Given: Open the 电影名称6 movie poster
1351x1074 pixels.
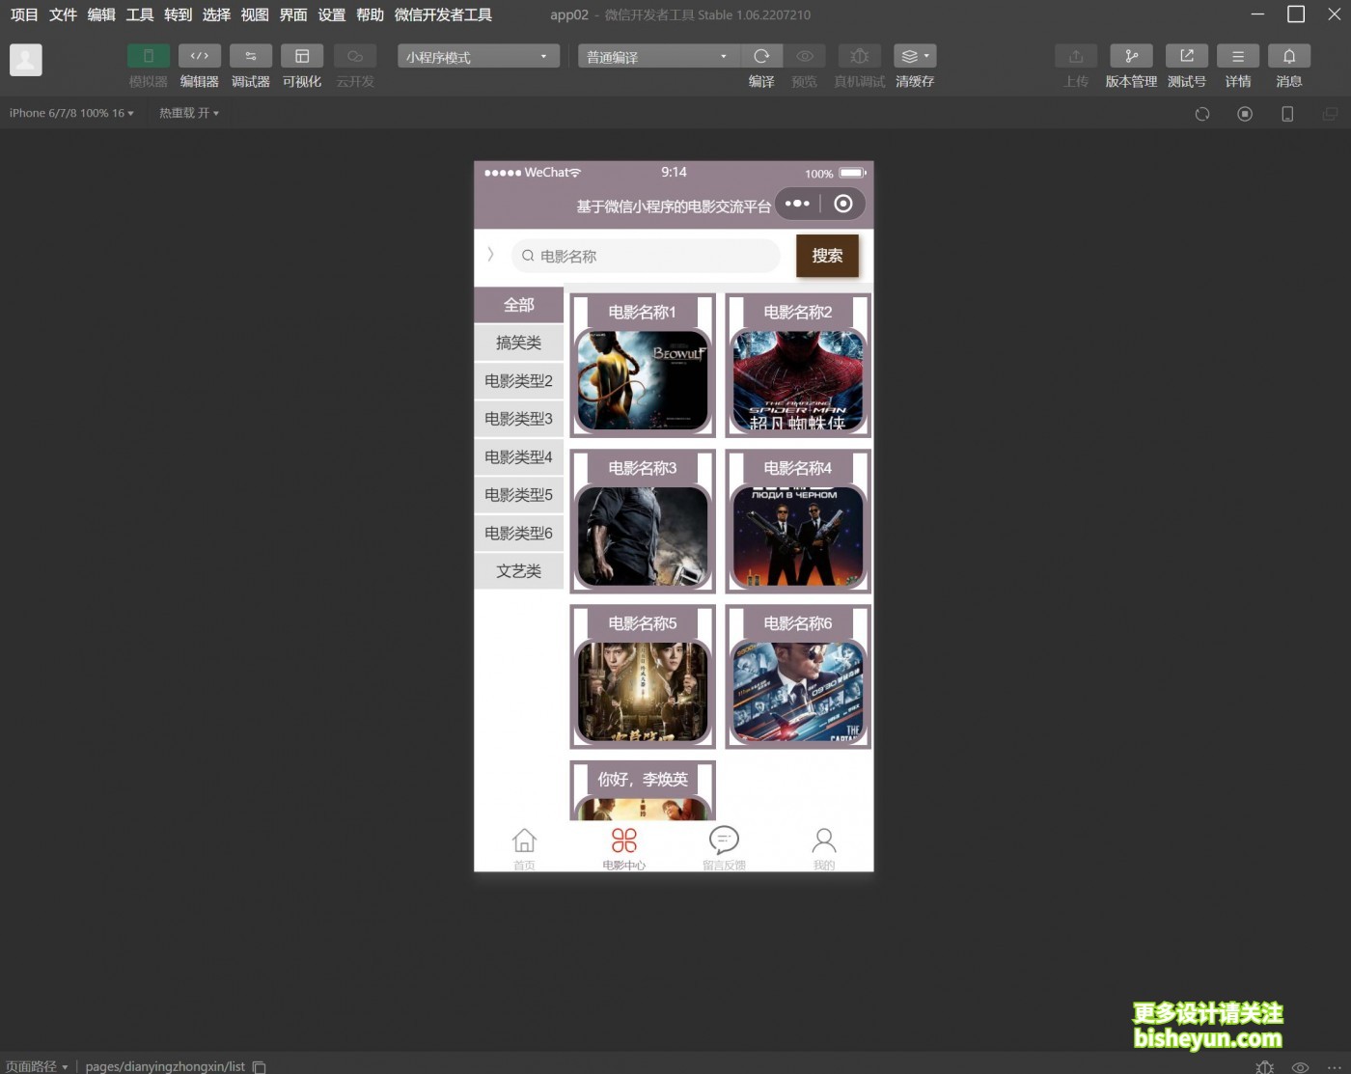Looking at the screenshot, I should click(798, 691).
